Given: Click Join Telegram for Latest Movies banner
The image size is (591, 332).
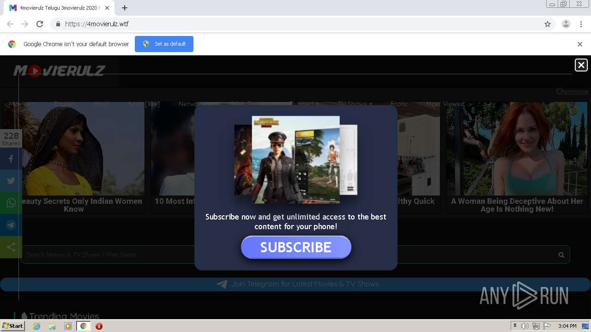Looking at the screenshot, I should 295,284.
